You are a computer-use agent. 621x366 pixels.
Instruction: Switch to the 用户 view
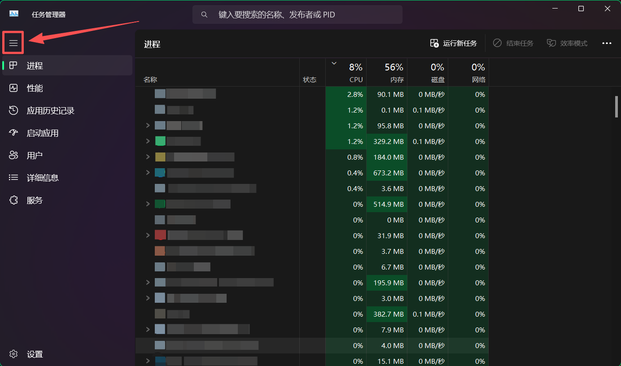click(35, 155)
